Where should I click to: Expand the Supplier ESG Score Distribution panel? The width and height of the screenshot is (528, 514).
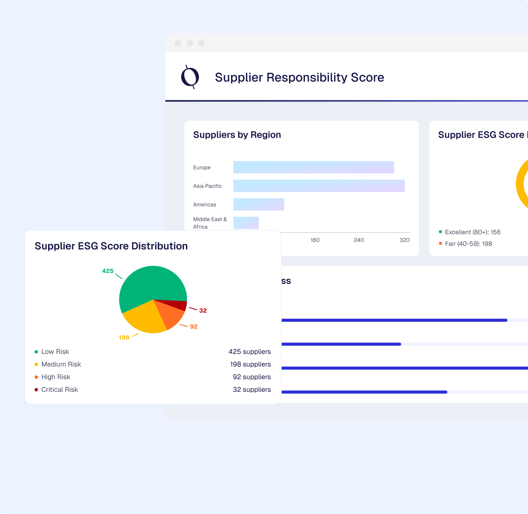111,246
